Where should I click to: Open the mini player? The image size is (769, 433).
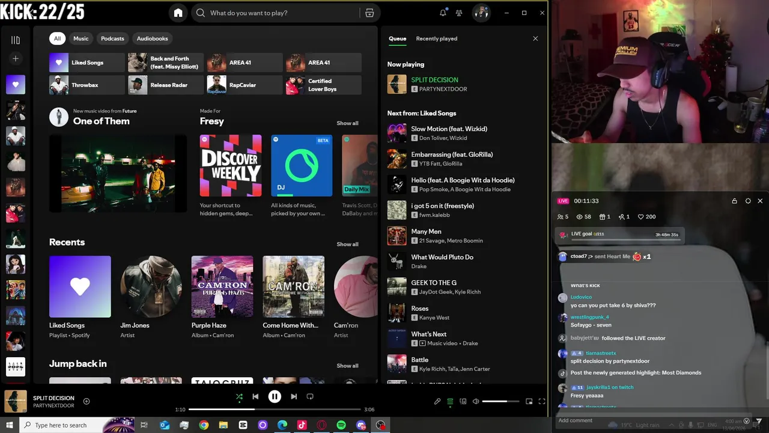point(529,401)
